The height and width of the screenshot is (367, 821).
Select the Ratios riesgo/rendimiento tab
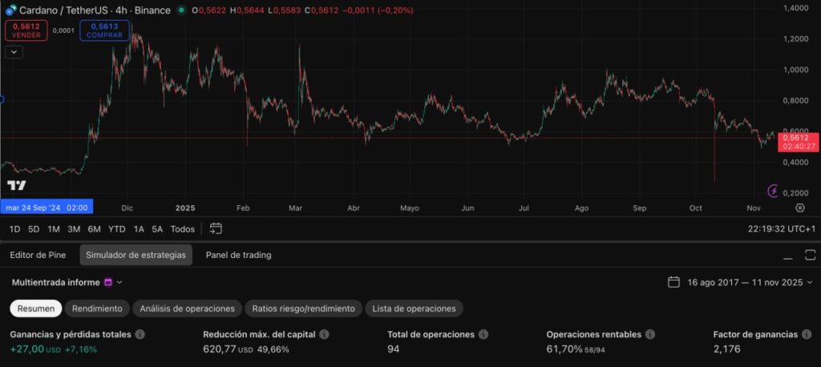pos(303,309)
